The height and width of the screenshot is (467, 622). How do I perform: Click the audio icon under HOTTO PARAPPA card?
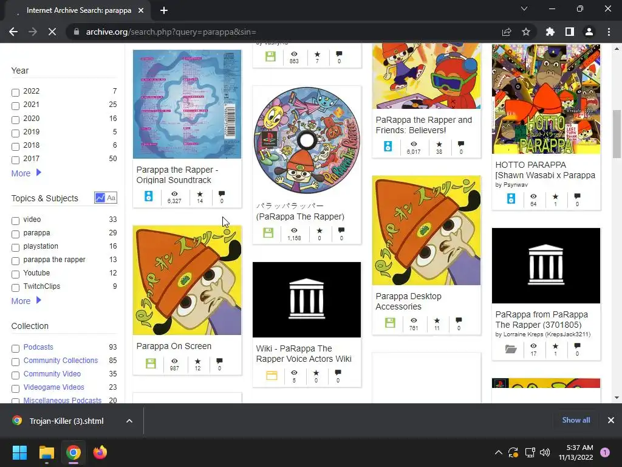tap(511, 199)
